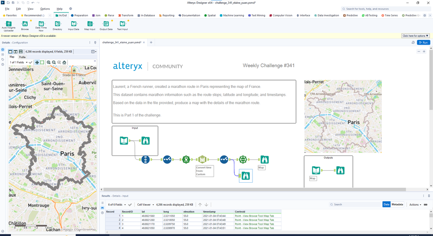Open the Actions dropdown in Results
Image resolution: width=433 pixels, height=236 pixels.
(x=415, y=204)
